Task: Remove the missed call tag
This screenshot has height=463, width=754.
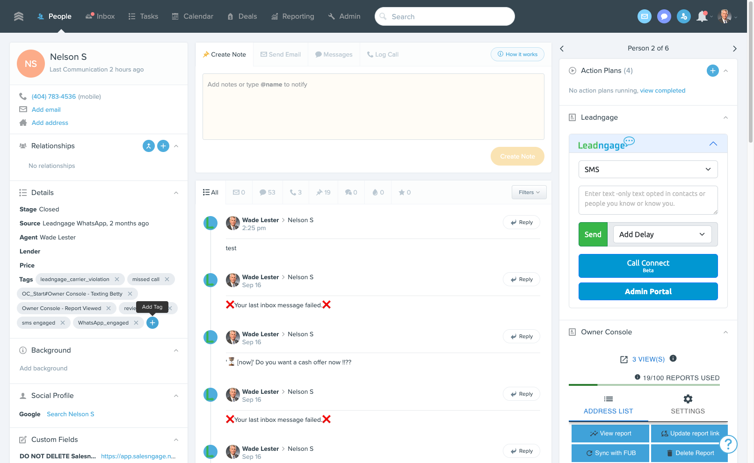Action: (x=167, y=279)
